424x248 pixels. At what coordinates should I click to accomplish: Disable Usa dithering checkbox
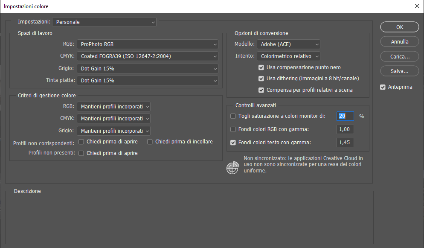[x=261, y=79]
